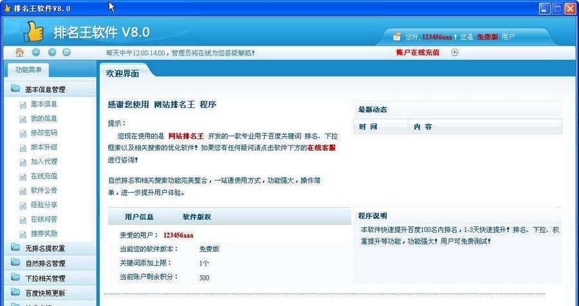The height and width of the screenshot is (306, 579).
Task: Click the keyword limit value 1个
Action: coord(204,263)
